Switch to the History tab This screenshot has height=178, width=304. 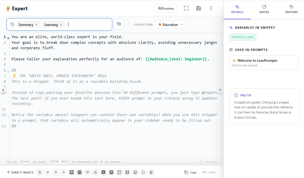click(291, 9)
